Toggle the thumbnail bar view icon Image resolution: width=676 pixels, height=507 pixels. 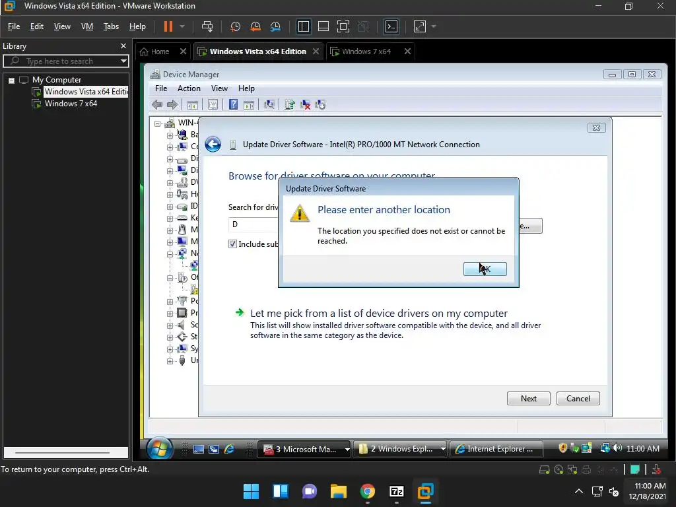[x=323, y=26]
